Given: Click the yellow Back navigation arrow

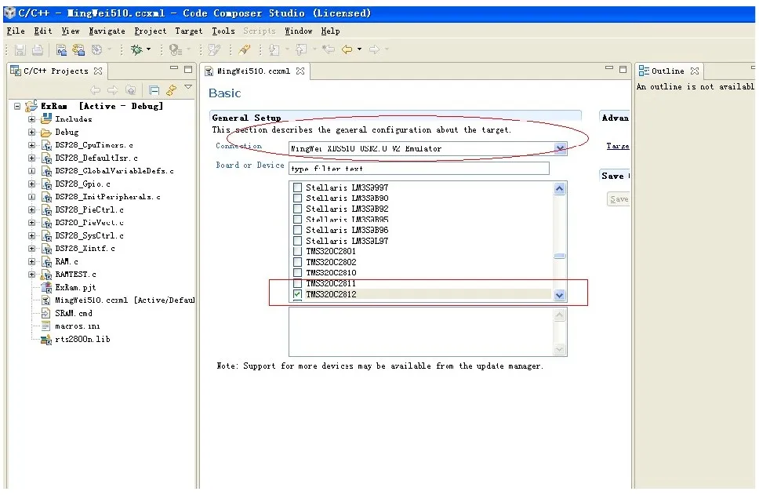Looking at the screenshot, I should [346, 49].
